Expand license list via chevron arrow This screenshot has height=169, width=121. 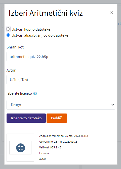113,105
